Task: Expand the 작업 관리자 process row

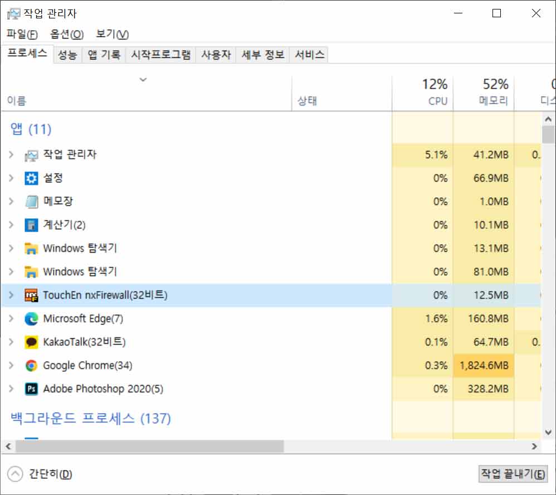Action: coord(11,155)
